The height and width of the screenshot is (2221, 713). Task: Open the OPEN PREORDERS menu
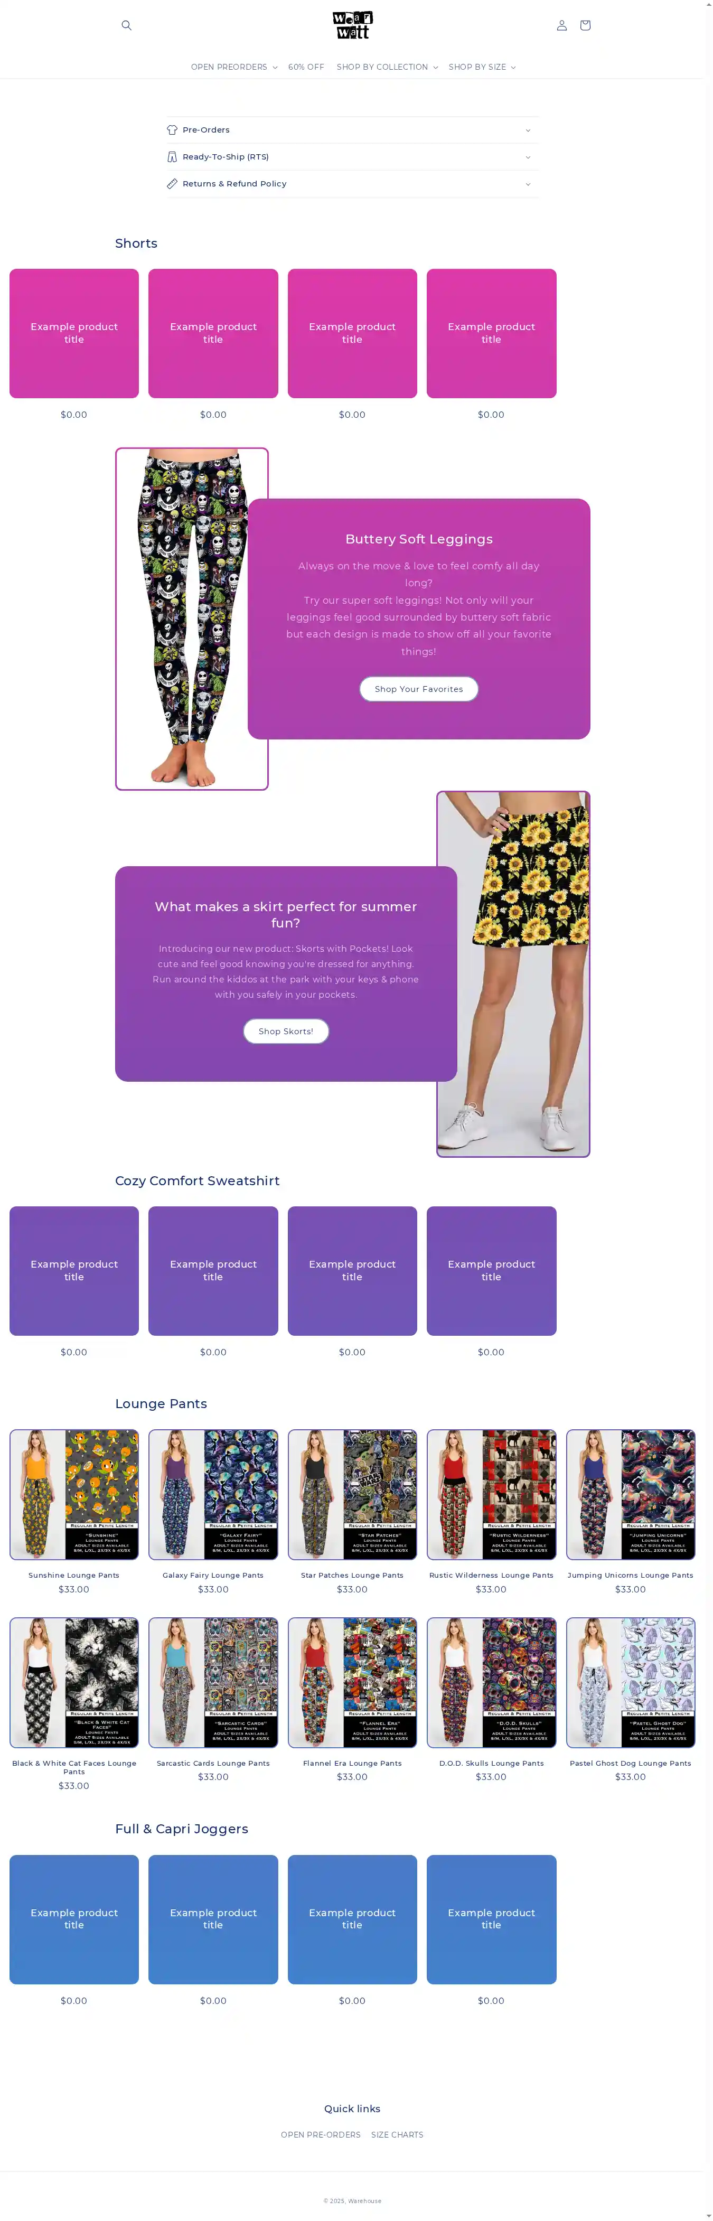pyautogui.click(x=233, y=67)
